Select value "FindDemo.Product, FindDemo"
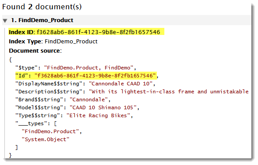The width and height of the screenshot is (258, 165). (x=88, y=68)
